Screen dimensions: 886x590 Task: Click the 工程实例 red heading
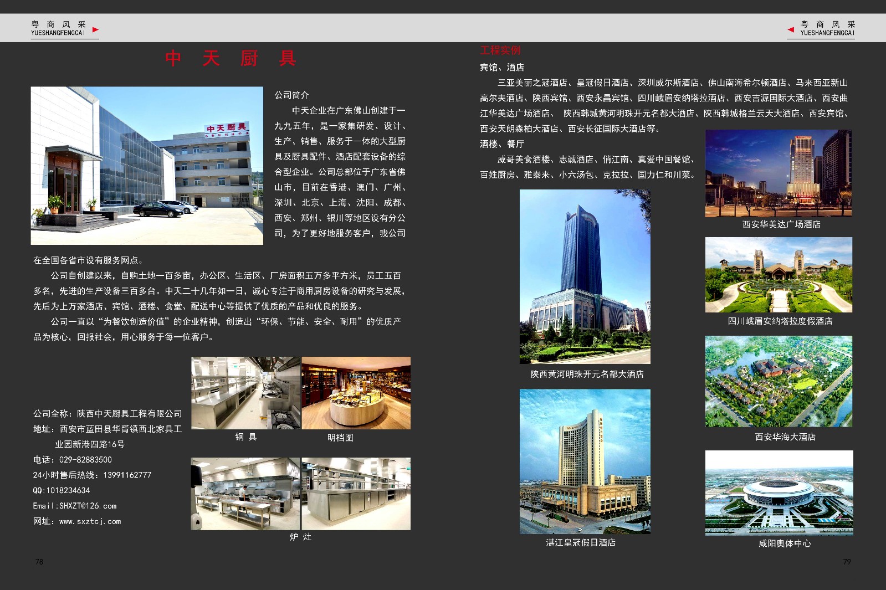pyautogui.click(x=500, y=50)
